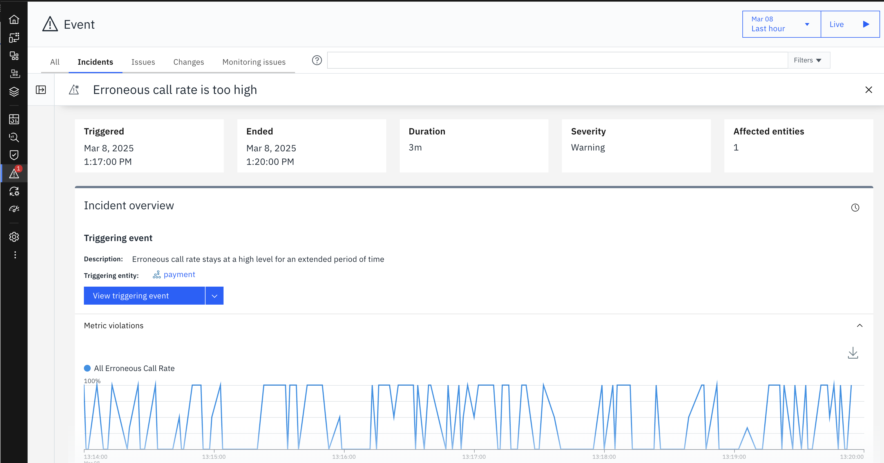Switch to the All tab
The width and height of the screenshot is (884, 463).
(x=55, y=62)
